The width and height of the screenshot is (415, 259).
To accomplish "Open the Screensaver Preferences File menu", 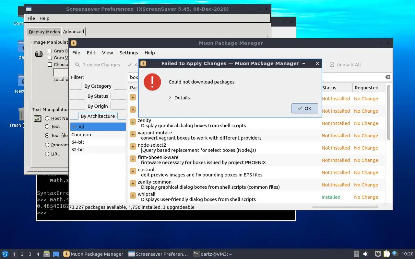I will [31, 18].
